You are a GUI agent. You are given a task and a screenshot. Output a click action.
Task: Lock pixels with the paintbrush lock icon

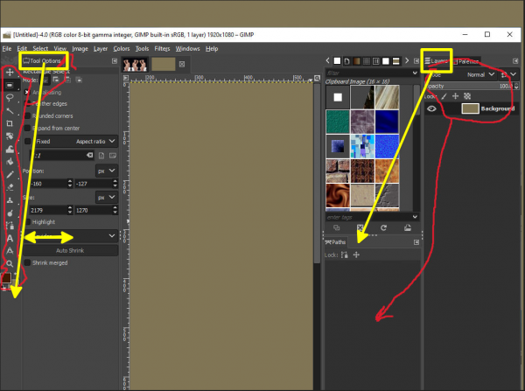coord(444,96)
